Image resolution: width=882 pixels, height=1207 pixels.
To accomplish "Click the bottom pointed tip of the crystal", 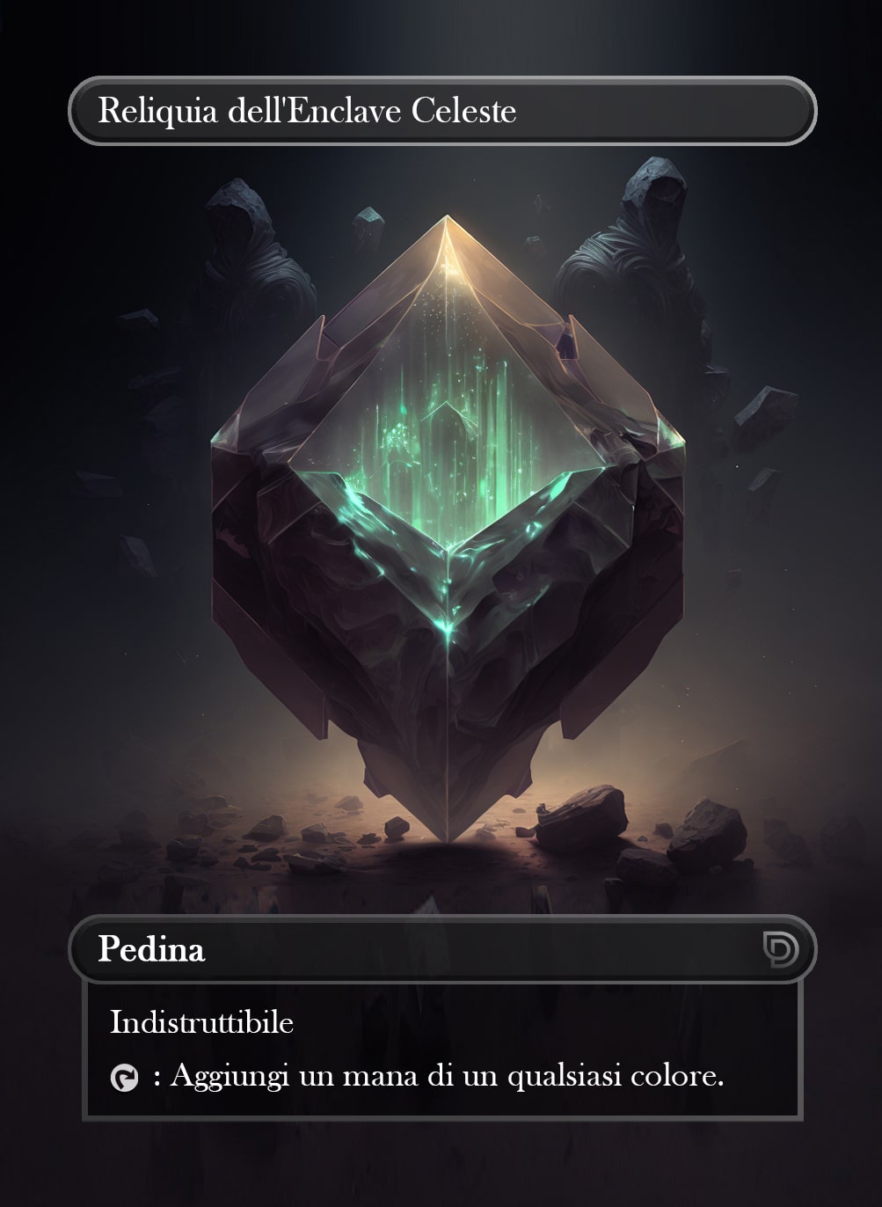I will point(447,827).
